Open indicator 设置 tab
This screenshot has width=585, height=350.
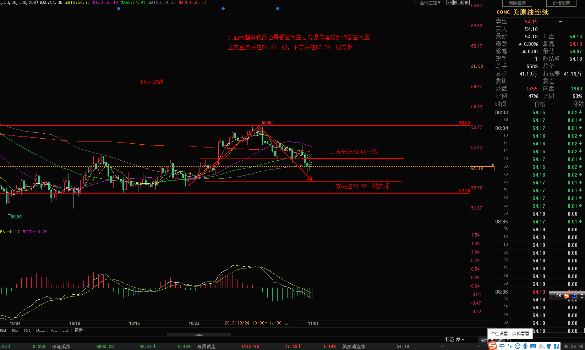[x=78, y=330]
